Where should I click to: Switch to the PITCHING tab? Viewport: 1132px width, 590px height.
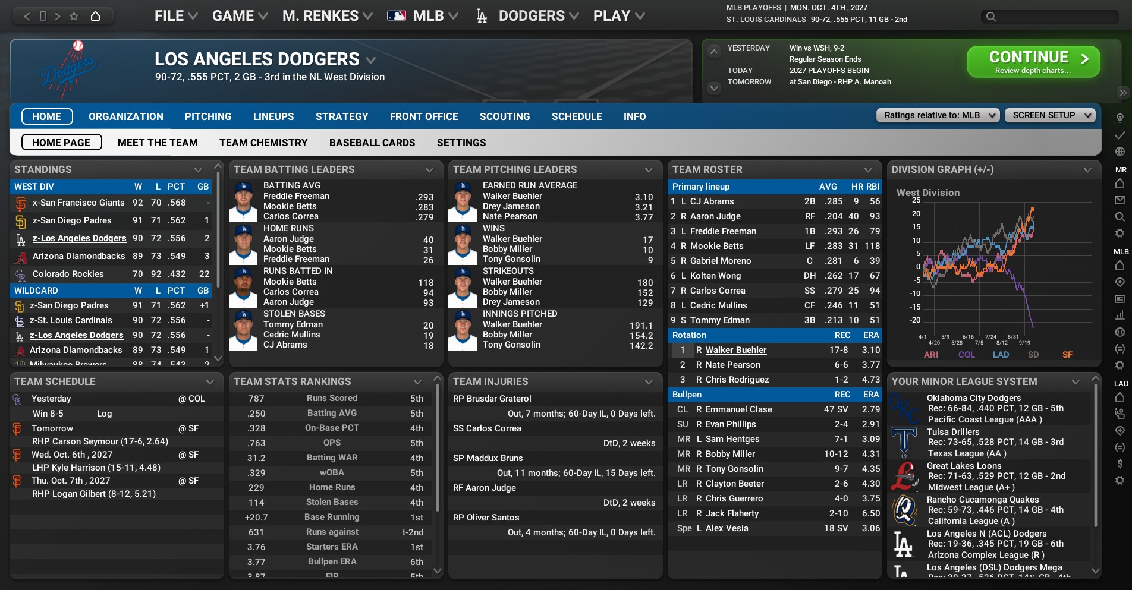(208, 116)
